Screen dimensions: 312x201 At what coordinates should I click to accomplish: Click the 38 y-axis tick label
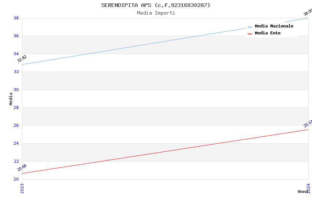tap(16, 18)
